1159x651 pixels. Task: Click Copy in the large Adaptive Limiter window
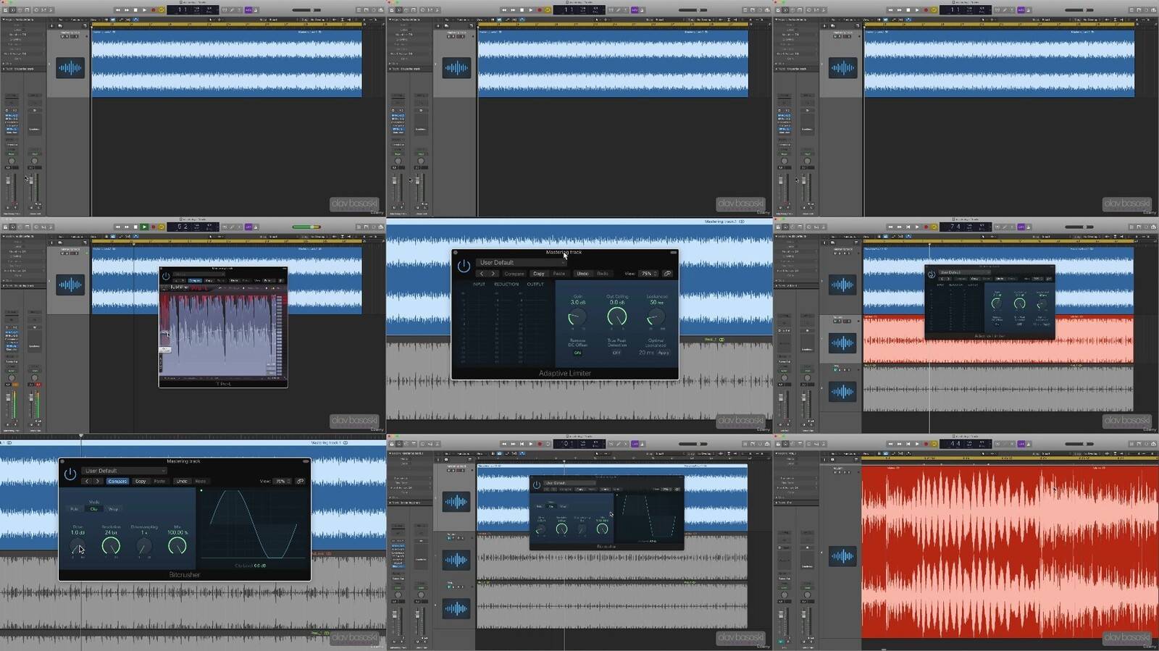(539, 274)
